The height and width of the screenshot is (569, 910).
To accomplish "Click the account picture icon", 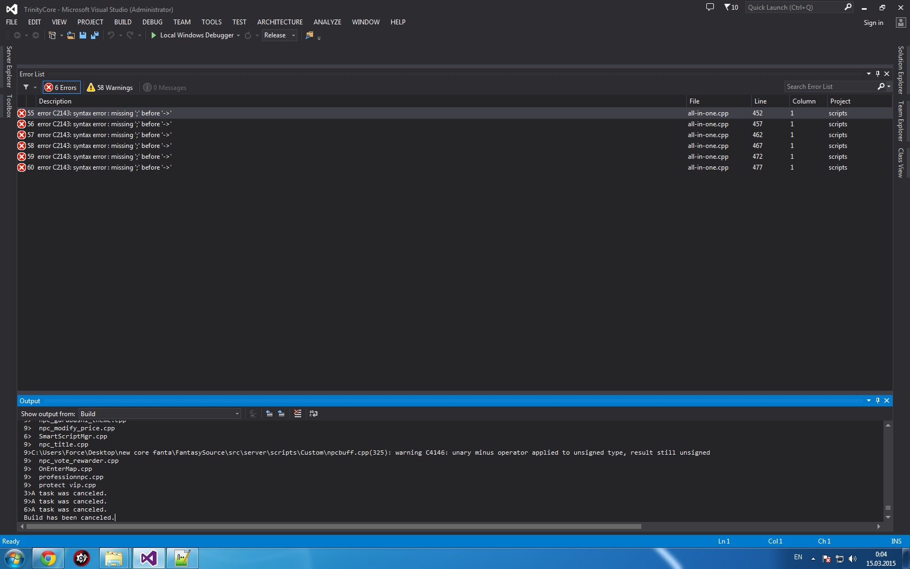I will point(900,22).
